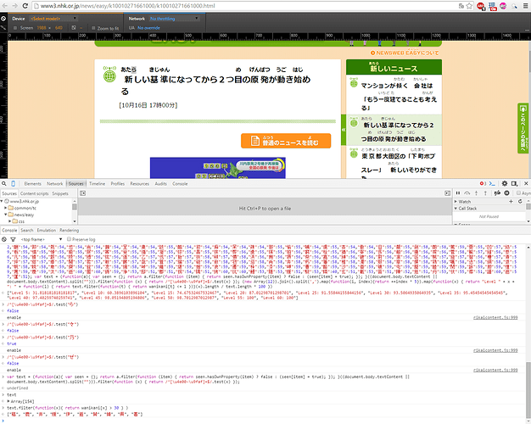The width and height of the screenshot is (531, 424).
Task: Toggle media queries inspector icon in device toolbar
Action: [x=3, y=28]
